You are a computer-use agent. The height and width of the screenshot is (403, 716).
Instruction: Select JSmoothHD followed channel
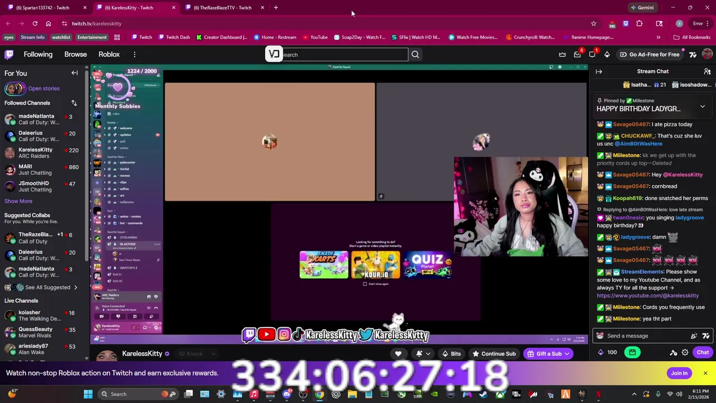(x=42, y=186)
